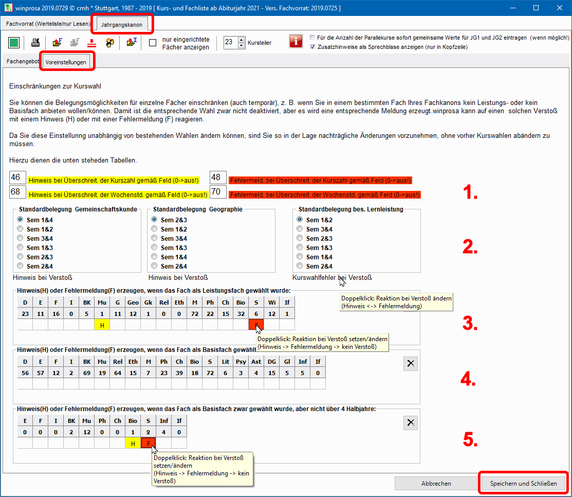Switch to Fachvorrat (Werteliste/nur Lesen) tab
Screen dimensions: 572x497
tap(47, 24)
